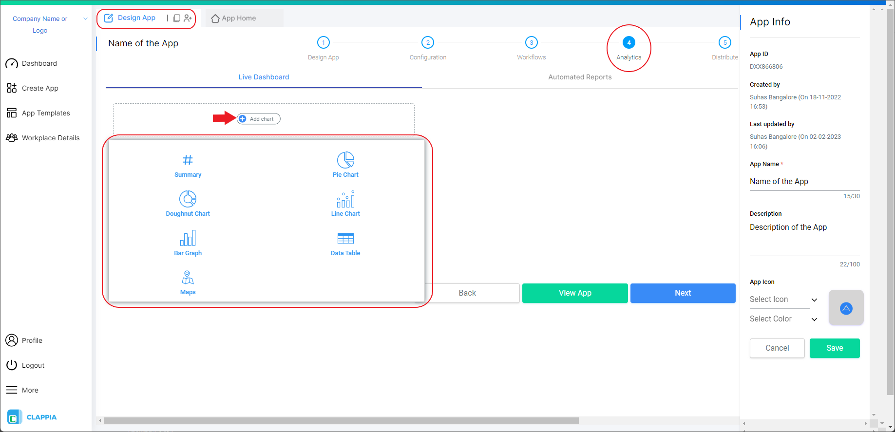Click the Profile avatar icon
The image size is (895, 432).
(12, 340)
